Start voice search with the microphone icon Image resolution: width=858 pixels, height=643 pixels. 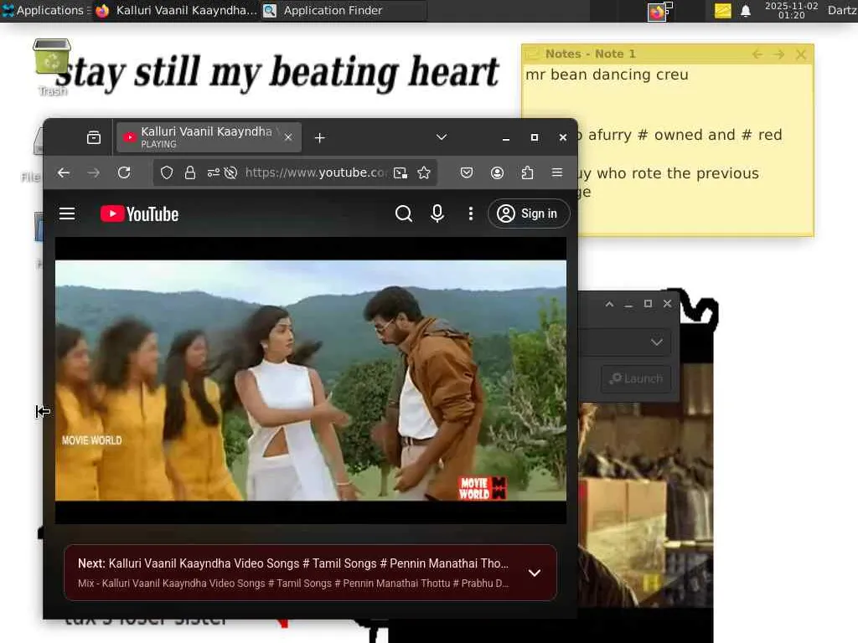437,213
